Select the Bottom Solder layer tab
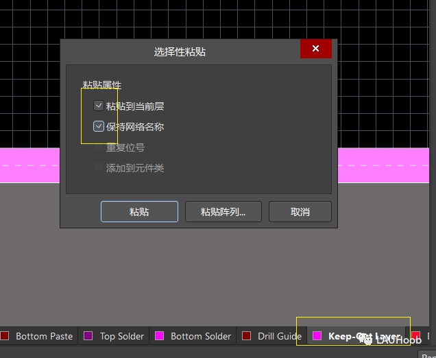436x358 pixels. [193, 336]
